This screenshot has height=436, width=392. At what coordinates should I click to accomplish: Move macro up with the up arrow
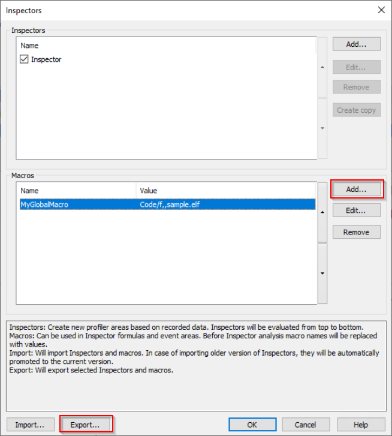pos(322,212)
